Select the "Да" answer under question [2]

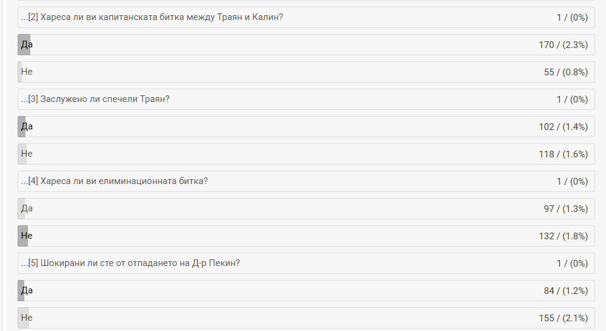point(27,45)
